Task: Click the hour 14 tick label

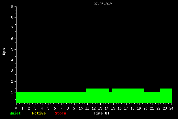Action: (x=106, y=108)
